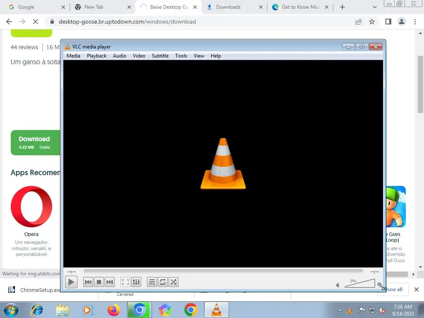Screen dimensions: 424x318
Task: Open Windows Media Player from taskbar
Action: 87,310
